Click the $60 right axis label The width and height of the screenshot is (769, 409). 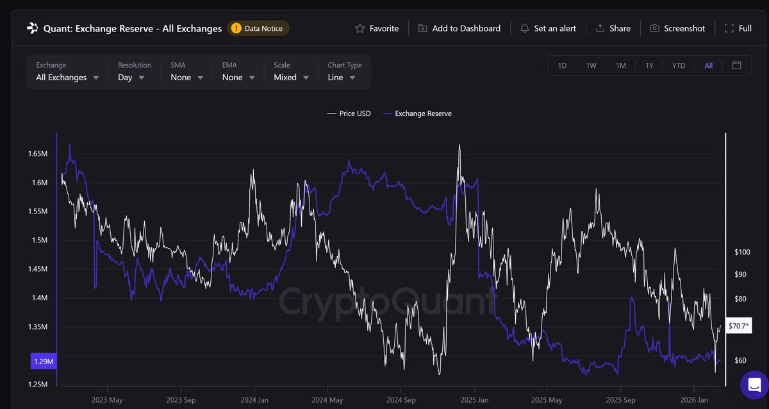[x=740, y=360]
